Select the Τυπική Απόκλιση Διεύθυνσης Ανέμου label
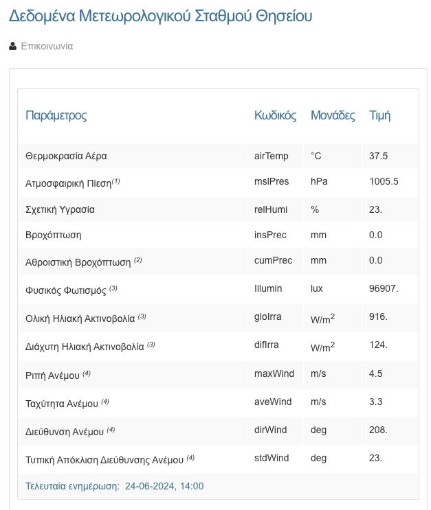 [104, 461]
